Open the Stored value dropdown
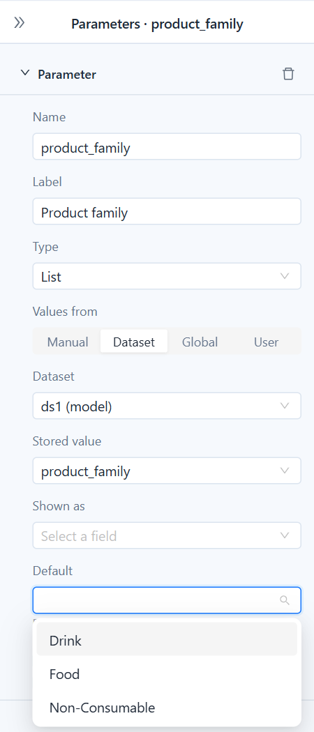Viewport: 314px width, 732px height. [x=167, y=471]
